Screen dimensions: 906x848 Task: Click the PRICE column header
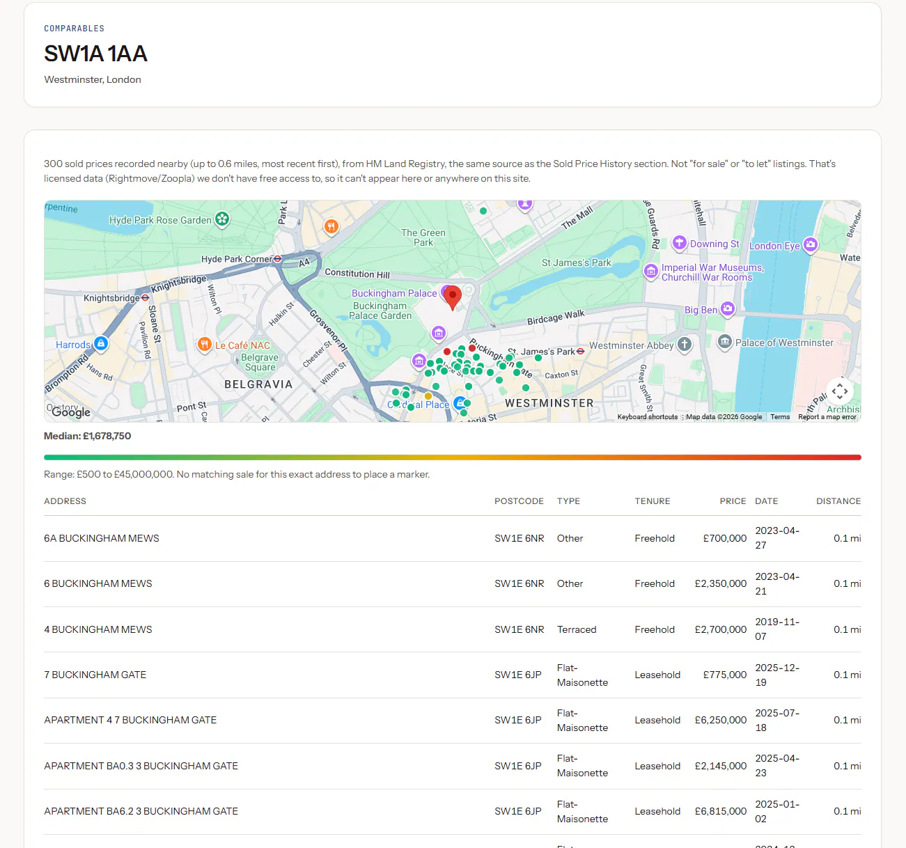pyautogui.click(x=733, y=501)
